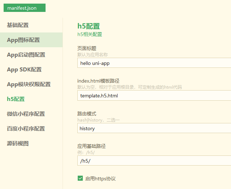This screenshot has width=231, height=189.
Task: Navigate to 百度小程序配置
Action: (26, 129)
